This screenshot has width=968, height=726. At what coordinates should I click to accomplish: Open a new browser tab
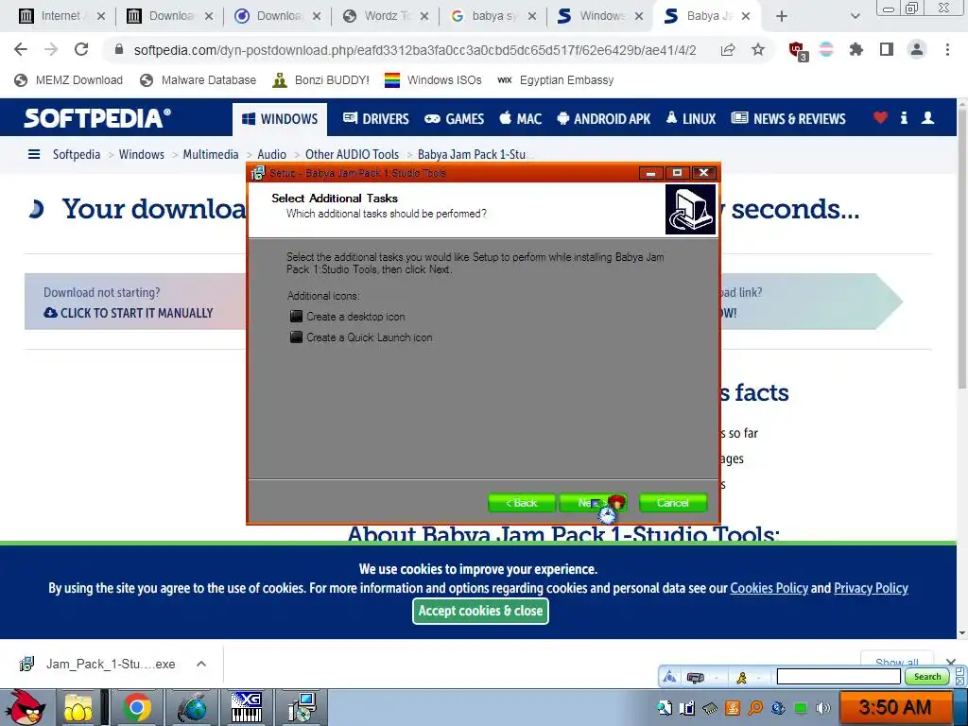pos(782,16)
